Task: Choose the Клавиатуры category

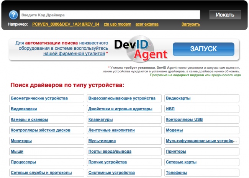Action: (101, 120)
